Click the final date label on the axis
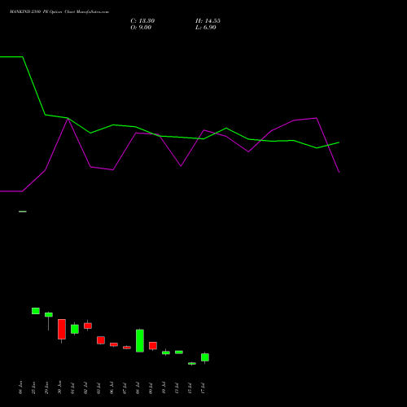 [203, 388]
